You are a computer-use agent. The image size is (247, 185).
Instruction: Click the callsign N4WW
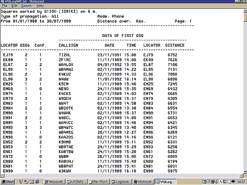pos(64,79)
